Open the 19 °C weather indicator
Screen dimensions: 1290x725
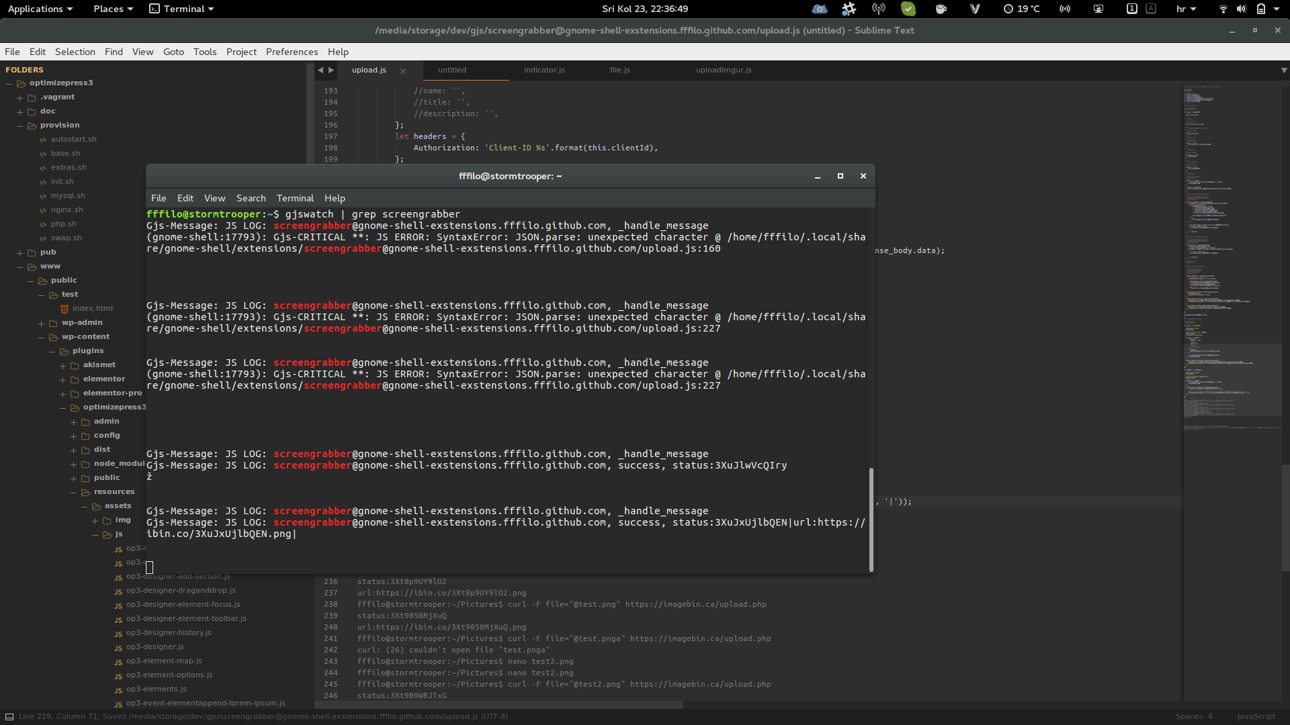coord(1021,9)
